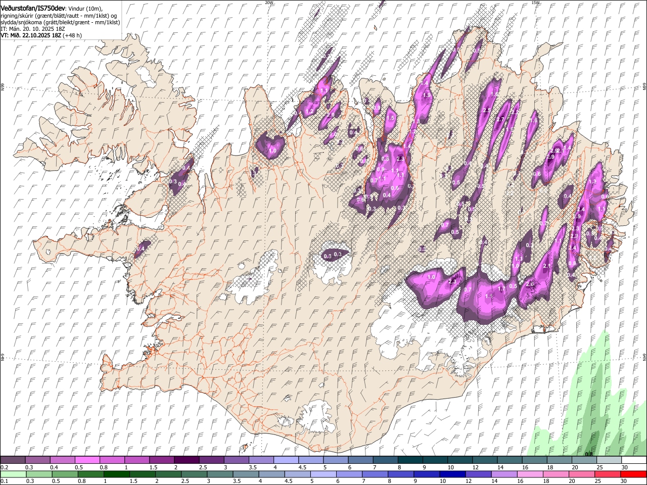Choose the upper legend swatch labeled 1
Screen dimensions: 647x485
(x=136, y=460)
